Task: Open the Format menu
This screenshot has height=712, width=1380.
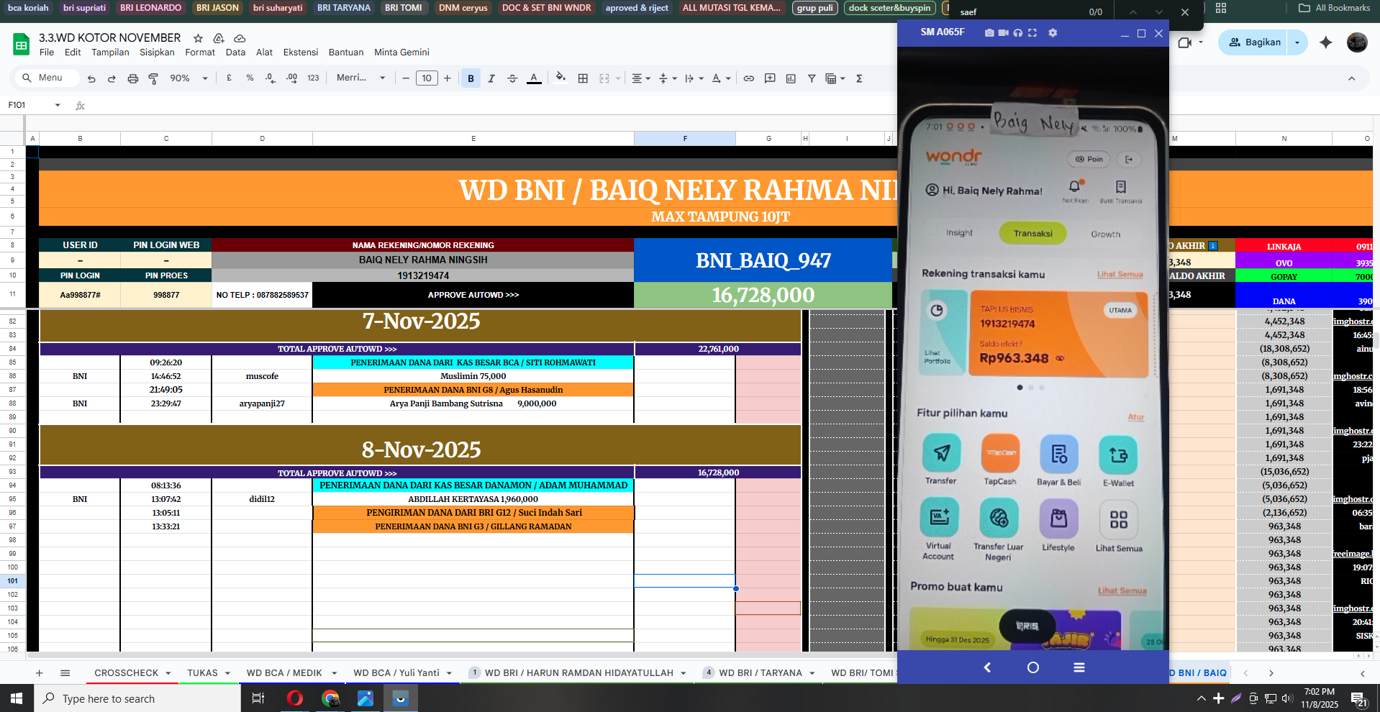Action: coord(200,53)
